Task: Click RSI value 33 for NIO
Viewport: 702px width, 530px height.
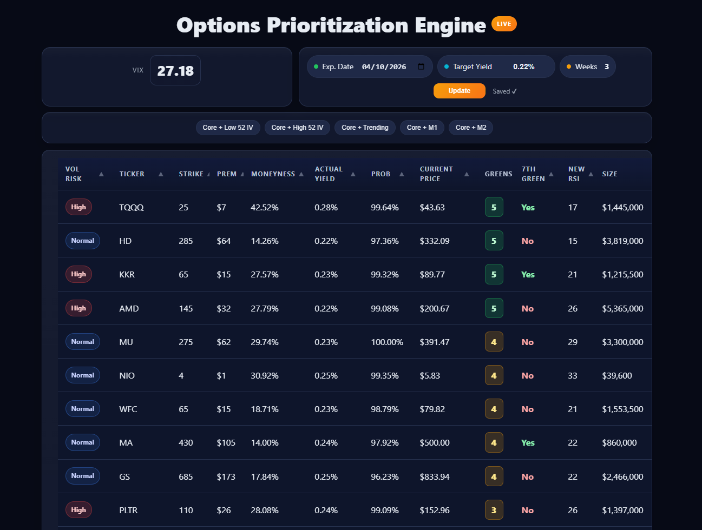Action: 573,375
